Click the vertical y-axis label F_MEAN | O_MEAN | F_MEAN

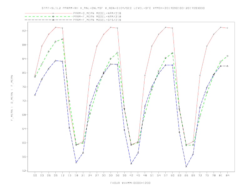[x=12, y=98]
